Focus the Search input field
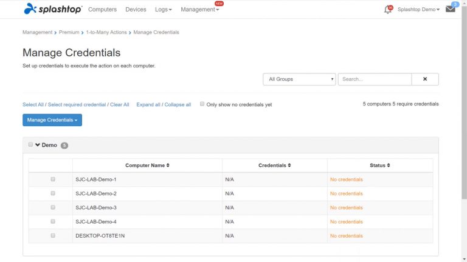 click(375, 79)
